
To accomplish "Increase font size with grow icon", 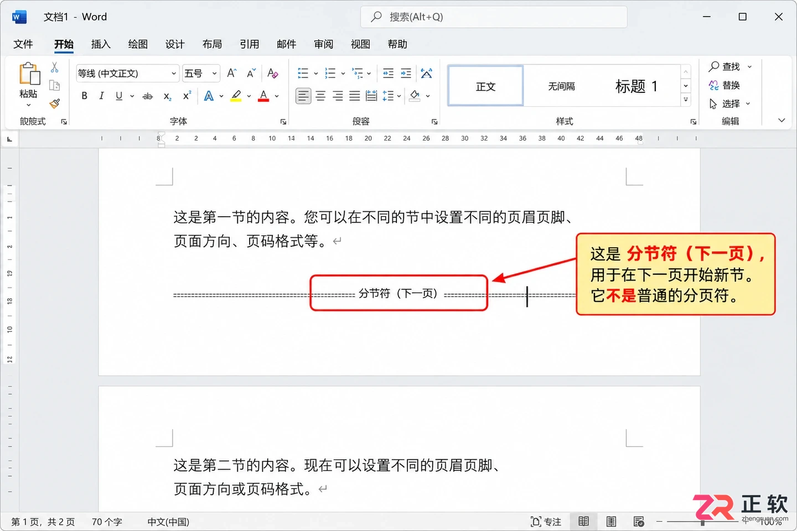I will (232, 73).
